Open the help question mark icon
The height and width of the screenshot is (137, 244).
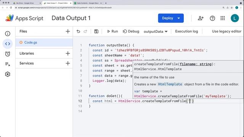coord(212,18)
